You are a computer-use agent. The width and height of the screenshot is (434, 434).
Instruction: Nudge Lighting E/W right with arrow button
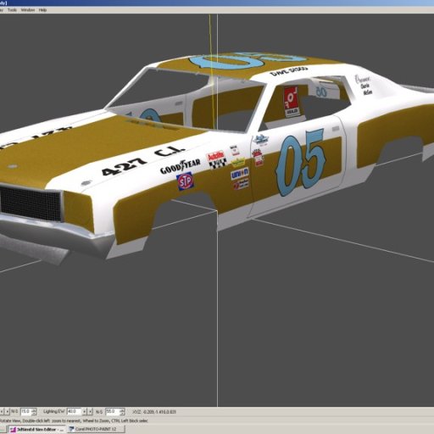[90, 411]
